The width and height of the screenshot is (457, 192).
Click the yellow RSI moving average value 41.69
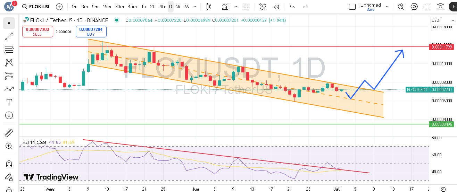(x=69, y=142)
